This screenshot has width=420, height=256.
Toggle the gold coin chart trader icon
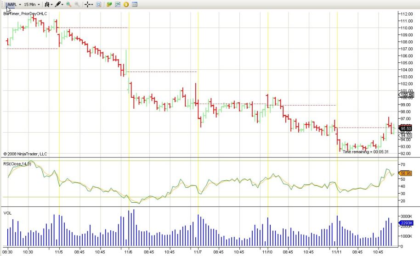click(x=126, y=5)
